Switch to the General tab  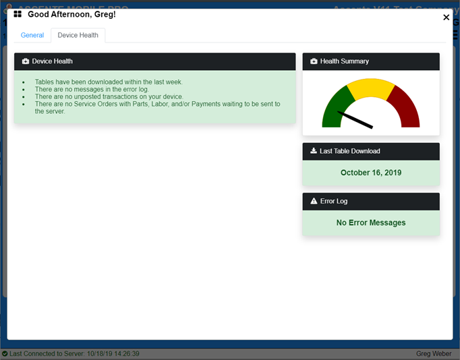click(32, 35)
